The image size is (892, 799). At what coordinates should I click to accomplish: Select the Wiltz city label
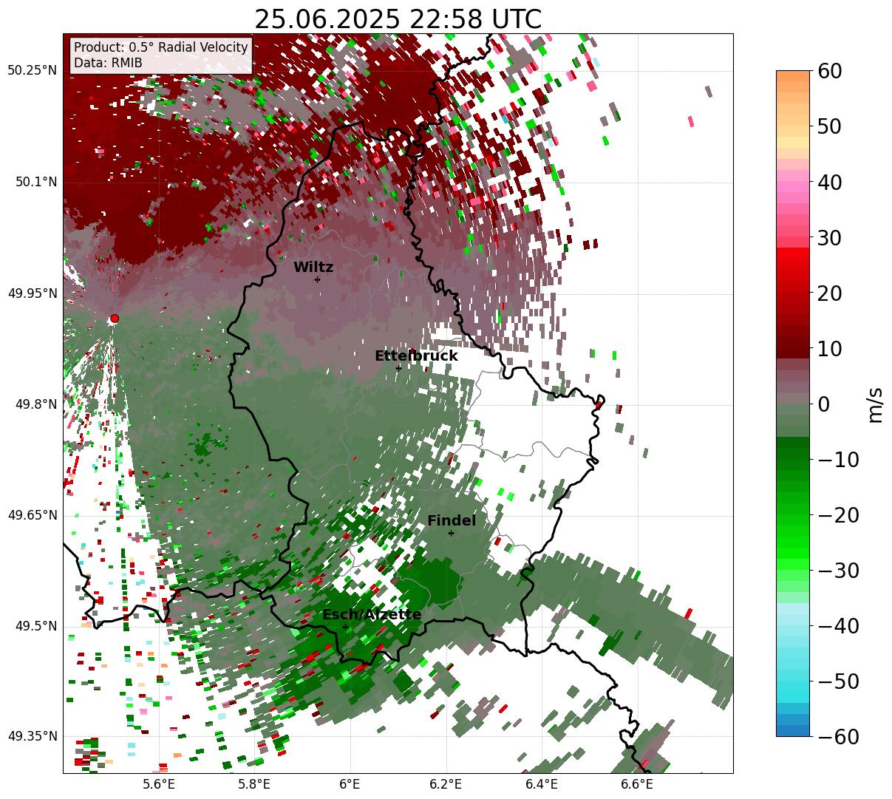coord(313,268)
